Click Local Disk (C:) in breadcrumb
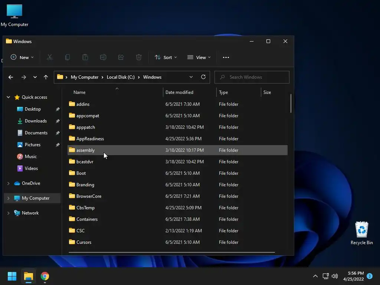380x285 pixels. [x=121, y=77]
